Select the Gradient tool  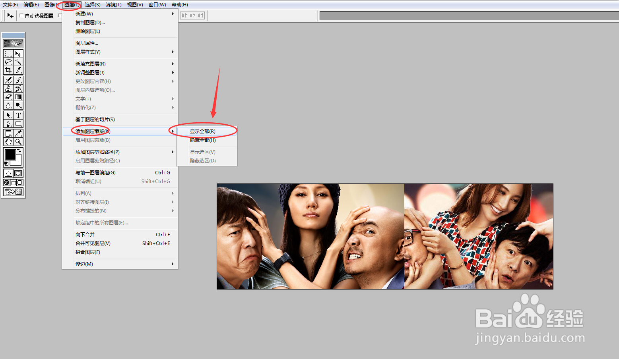pos(18,97)
